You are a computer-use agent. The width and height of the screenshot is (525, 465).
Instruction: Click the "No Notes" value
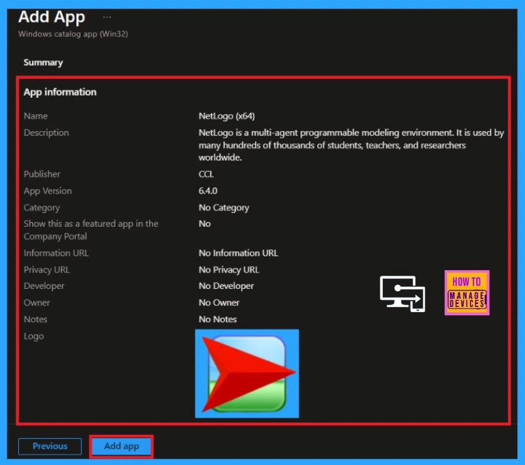tap(217, 319)
